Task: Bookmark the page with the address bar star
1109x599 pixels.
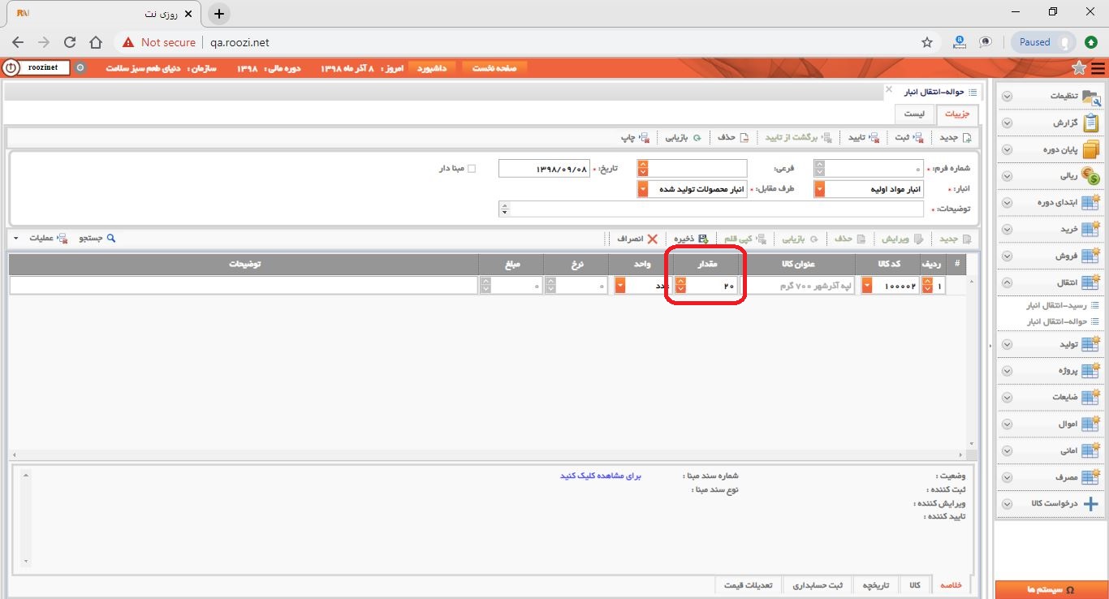Action: (927, 42)
